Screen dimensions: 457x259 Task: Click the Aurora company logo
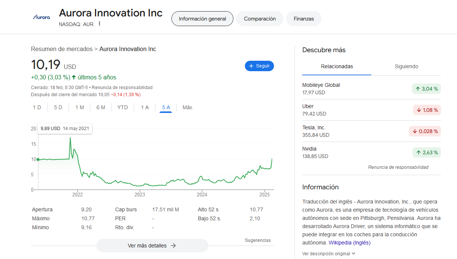click(41, 17)
